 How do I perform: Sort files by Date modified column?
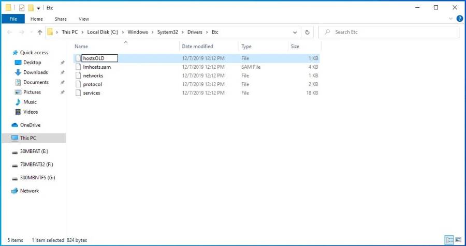click(x=197, y=47)
